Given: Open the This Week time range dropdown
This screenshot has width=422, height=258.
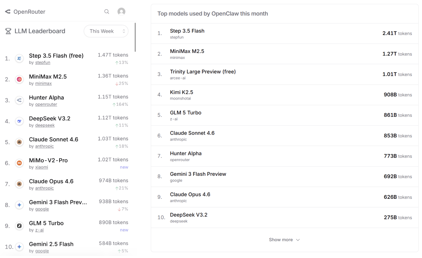Looking at the screenshot, I should [x=106, y=31].
